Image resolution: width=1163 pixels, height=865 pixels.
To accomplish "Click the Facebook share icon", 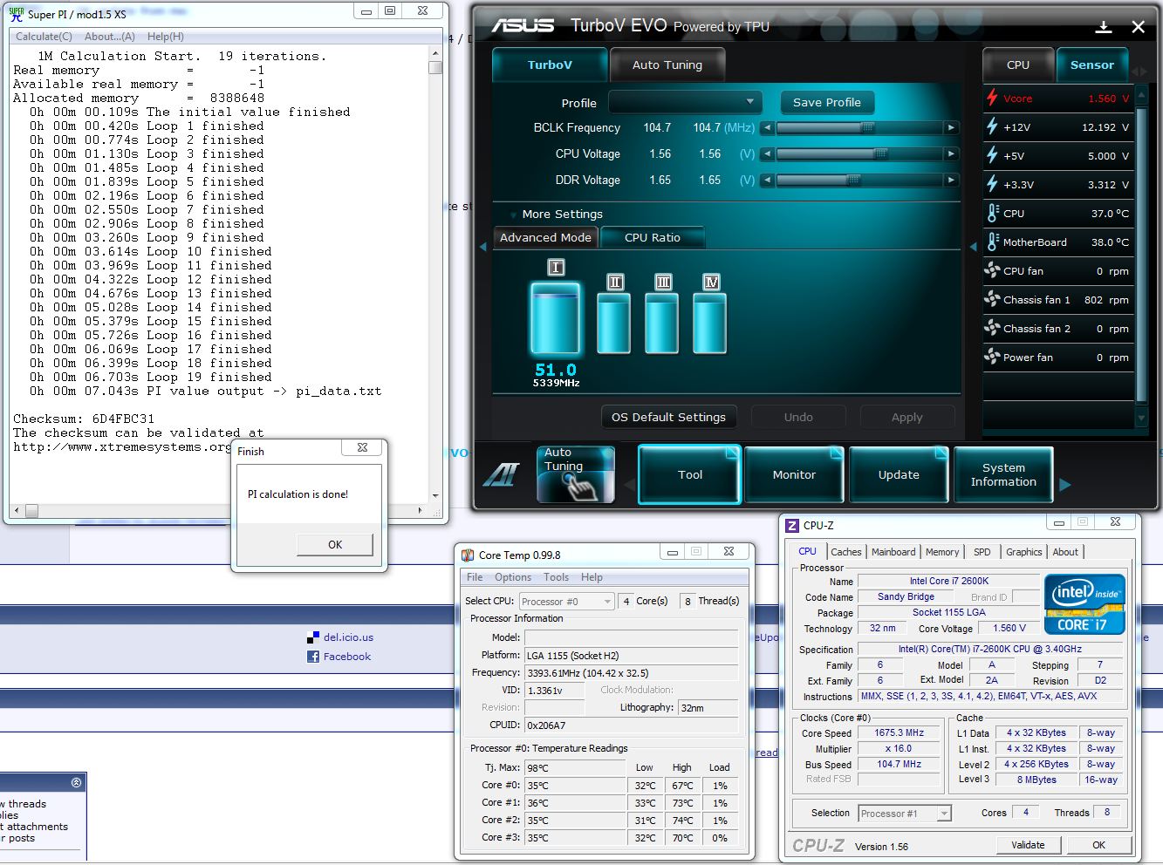I will point(313,657).
